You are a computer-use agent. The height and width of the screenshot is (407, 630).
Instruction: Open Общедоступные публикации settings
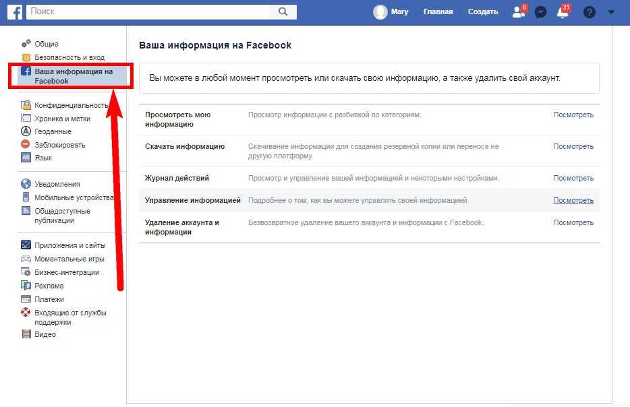tap(62, 216)
